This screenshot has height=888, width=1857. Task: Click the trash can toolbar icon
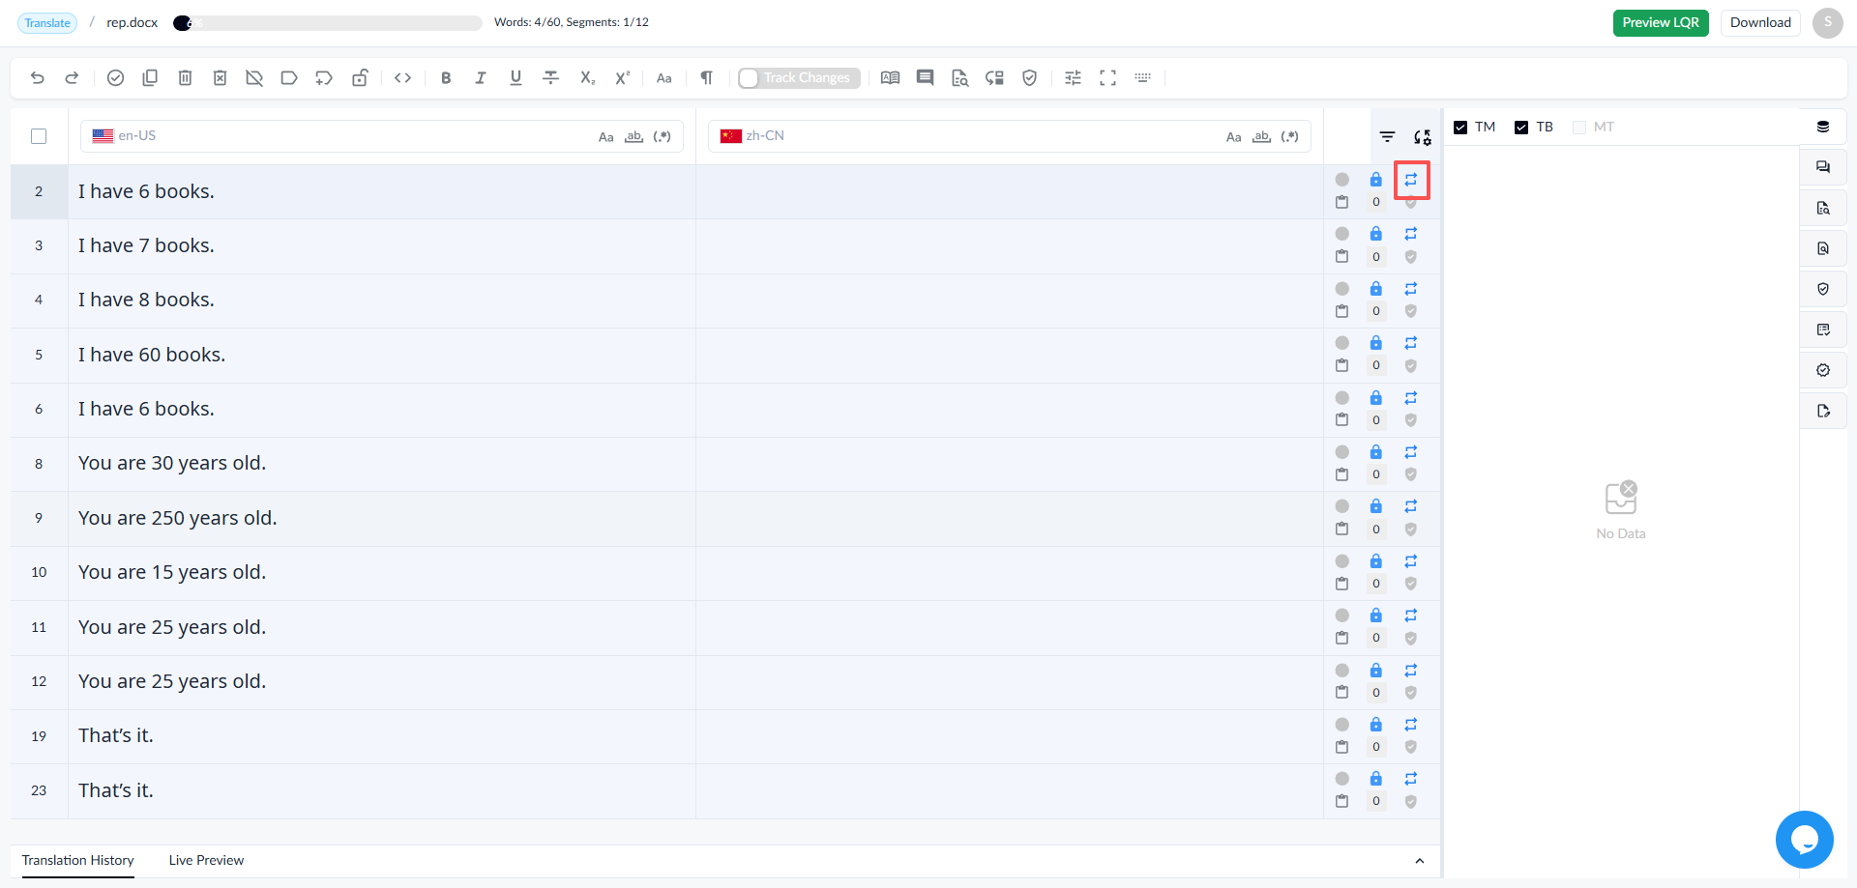click(185, 78)
